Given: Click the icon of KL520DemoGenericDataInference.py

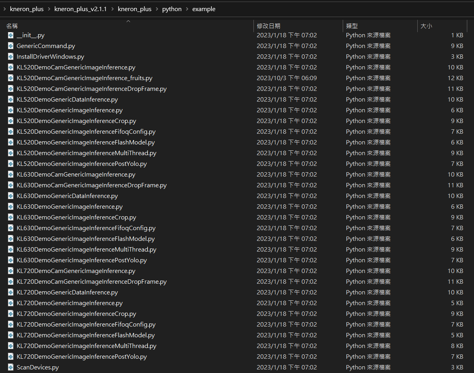Looking at the screenshot, I should [11, 100].
